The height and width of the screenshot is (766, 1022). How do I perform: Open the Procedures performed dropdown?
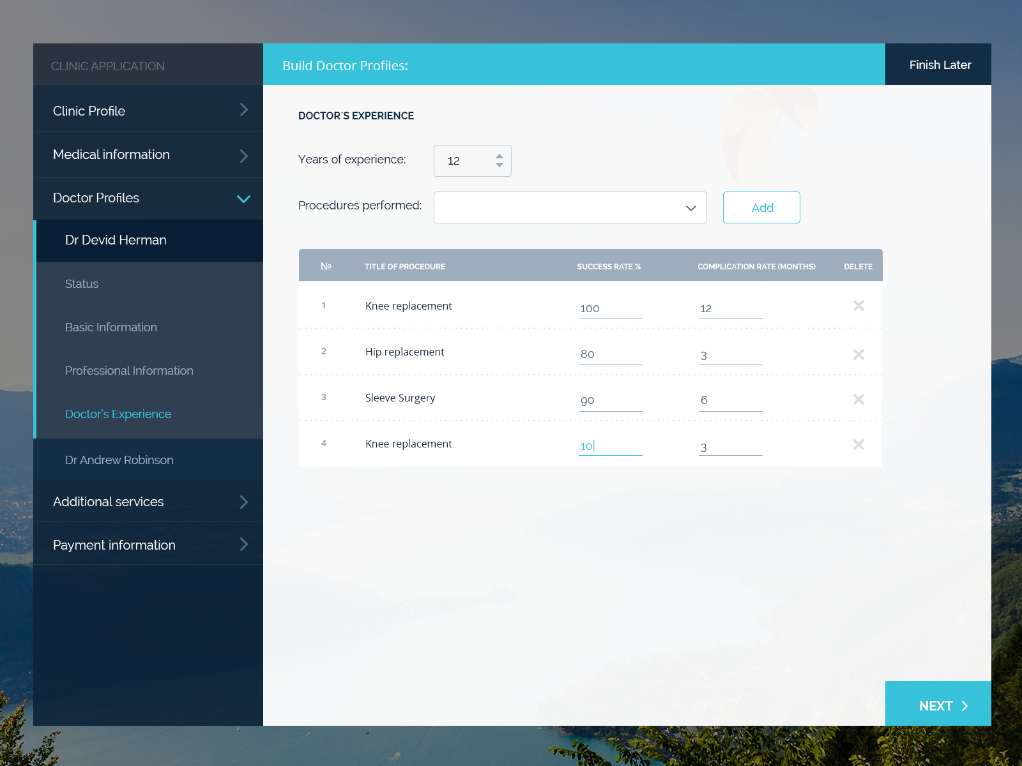570,207
